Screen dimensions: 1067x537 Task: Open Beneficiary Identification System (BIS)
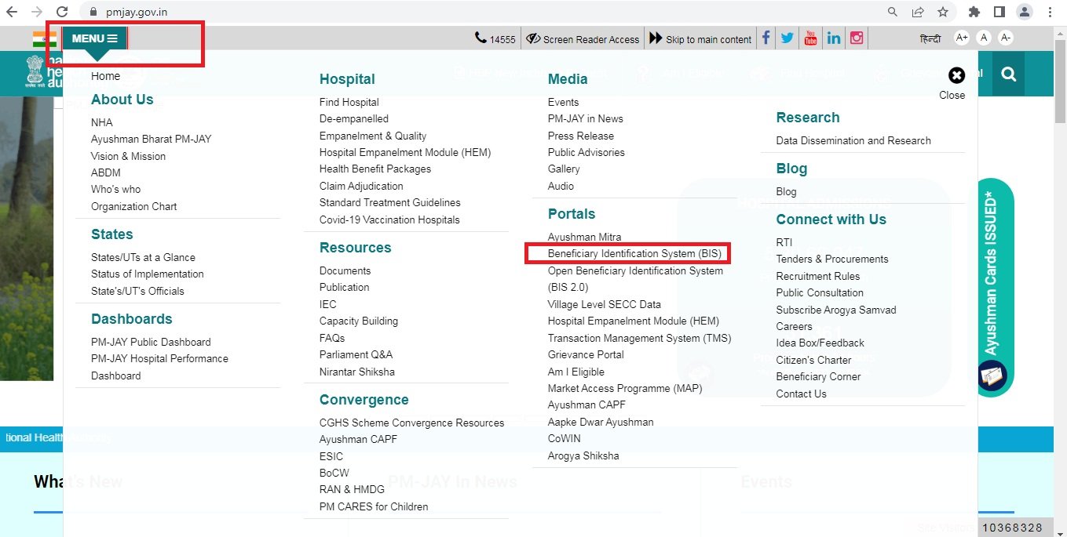(634, 253)
